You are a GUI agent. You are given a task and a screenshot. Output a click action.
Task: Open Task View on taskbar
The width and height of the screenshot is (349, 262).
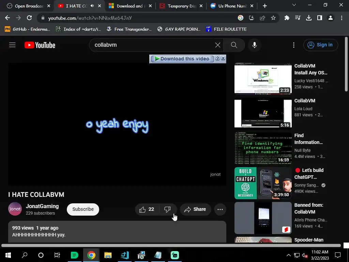(57, 255)
